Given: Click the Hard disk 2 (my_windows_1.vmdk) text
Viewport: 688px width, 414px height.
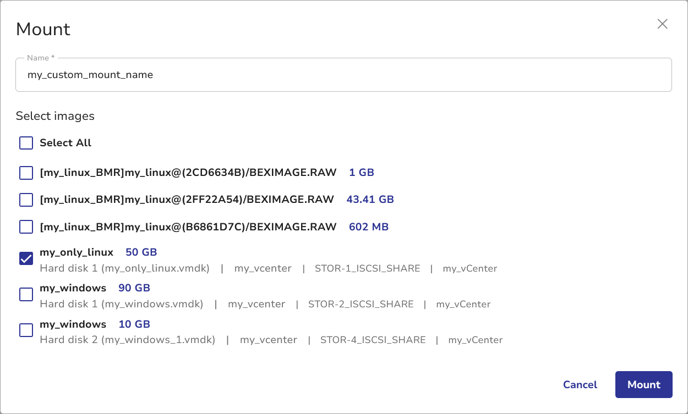Looking at the screenshot, I should coord(128,340).
